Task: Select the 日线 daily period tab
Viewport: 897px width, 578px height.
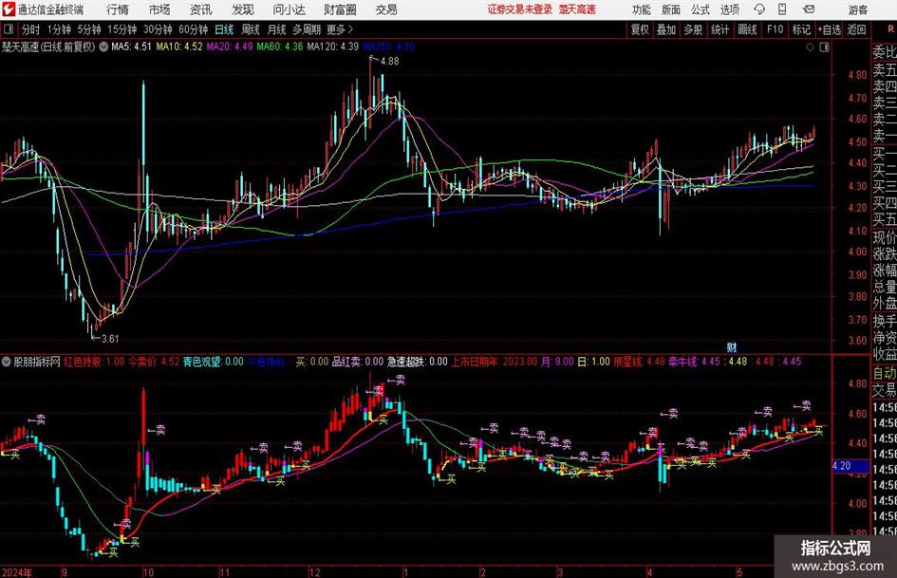Action: click(224, 29)
